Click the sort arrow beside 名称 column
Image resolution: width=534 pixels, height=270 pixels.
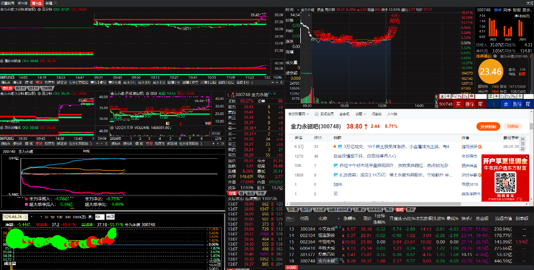(339, 219)
